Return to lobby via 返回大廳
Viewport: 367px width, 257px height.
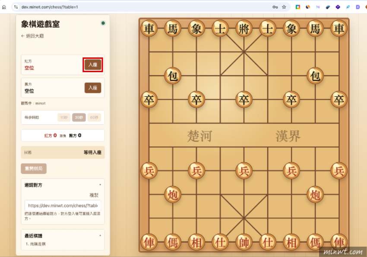coord(32,36)
